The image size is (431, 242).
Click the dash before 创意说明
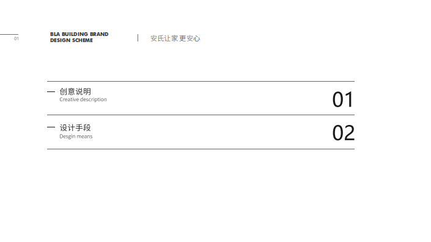tap(51, 92)
